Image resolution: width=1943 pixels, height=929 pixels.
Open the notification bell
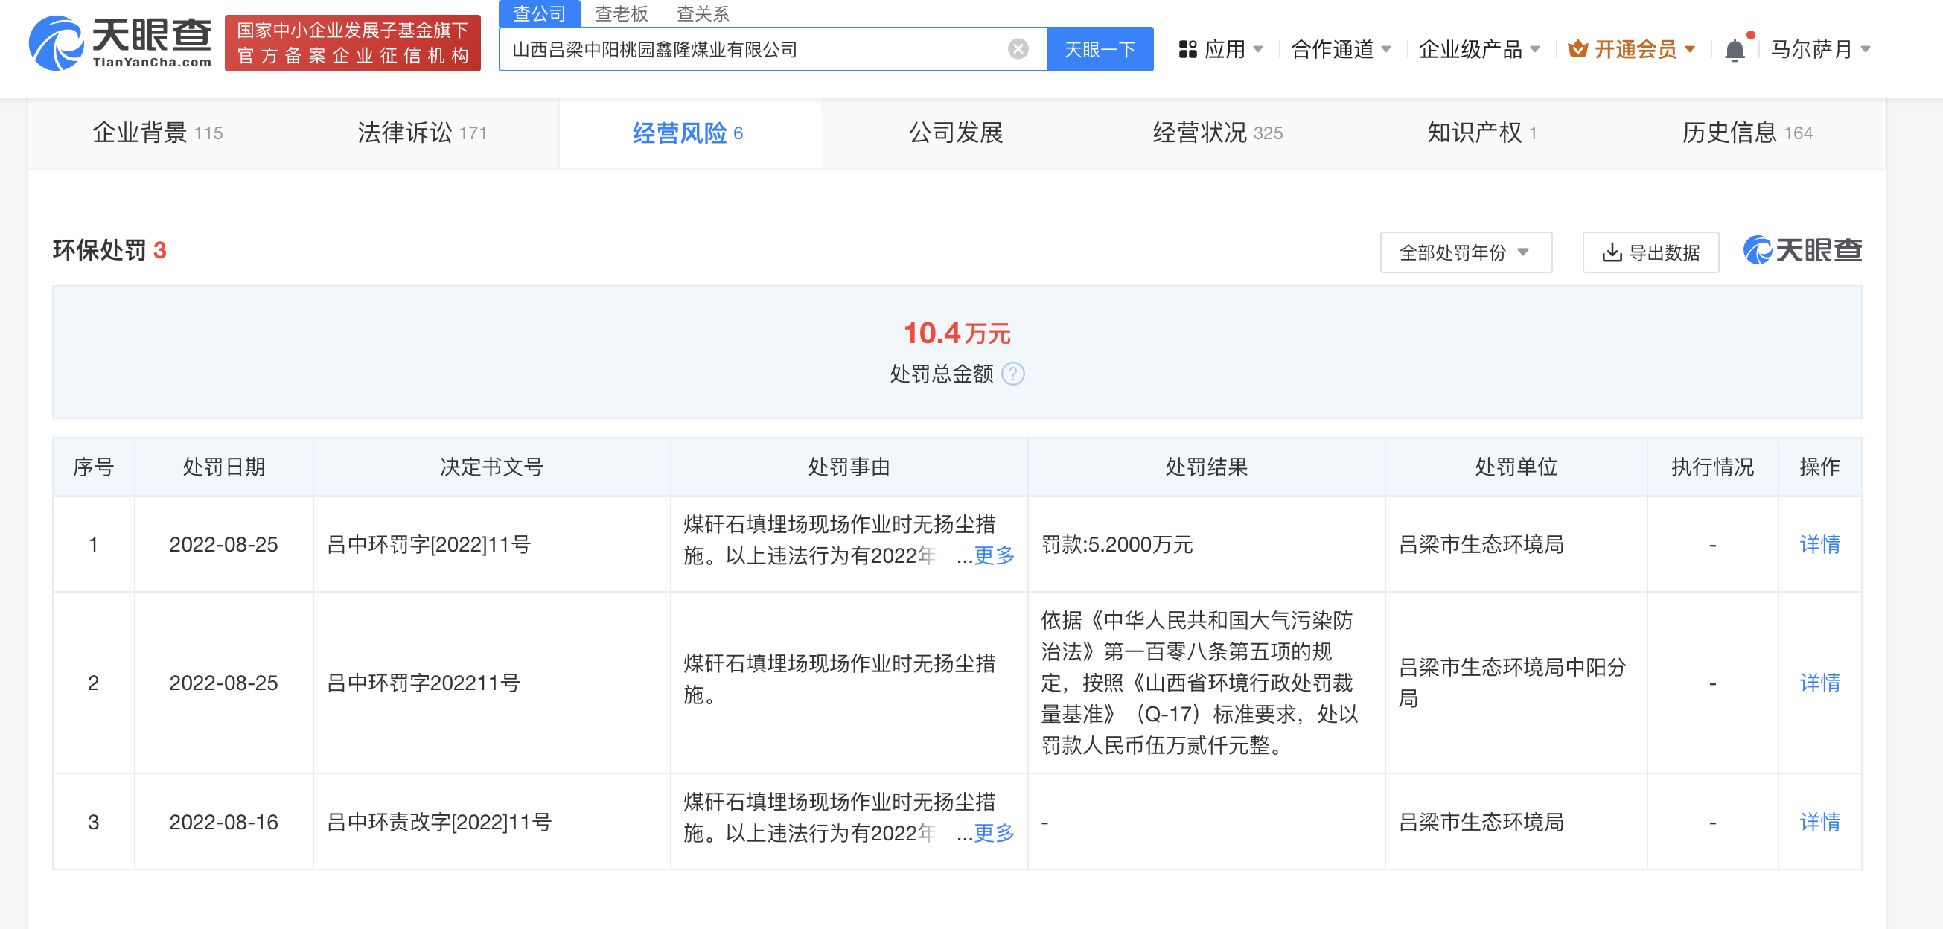click(x=1734, y=50)
